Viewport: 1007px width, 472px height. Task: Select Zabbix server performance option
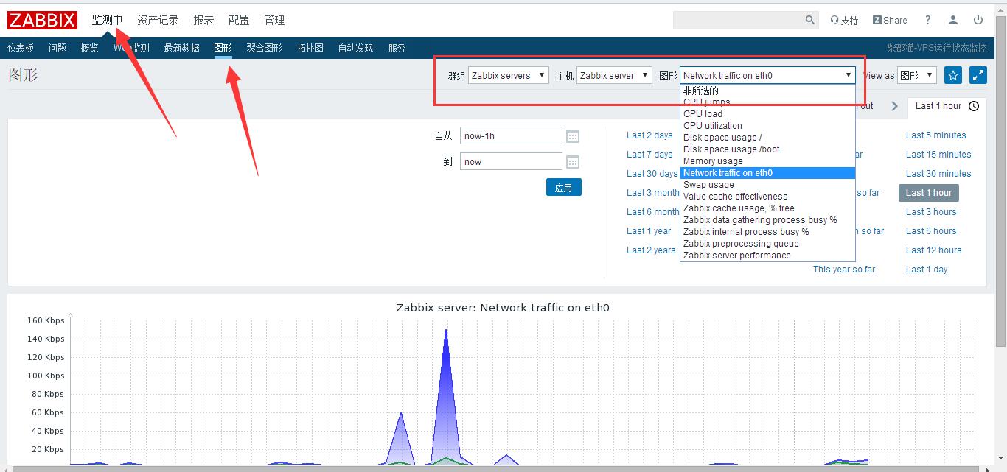pos(767,256)
